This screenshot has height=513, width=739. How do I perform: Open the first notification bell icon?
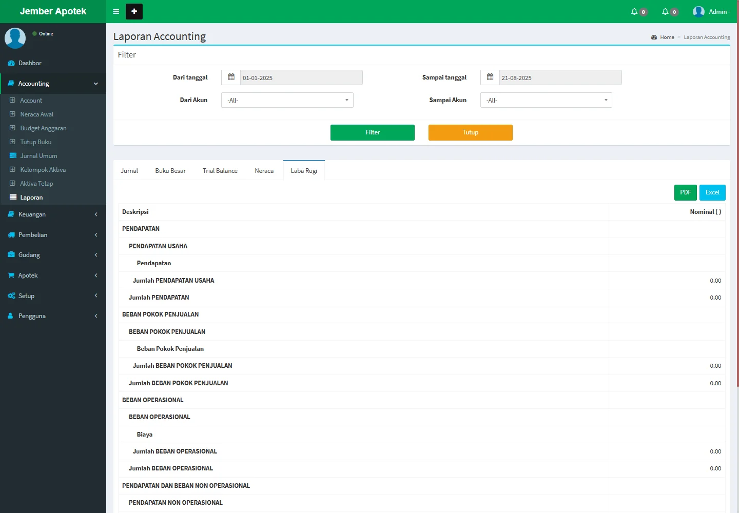click(x=635, y=11)
